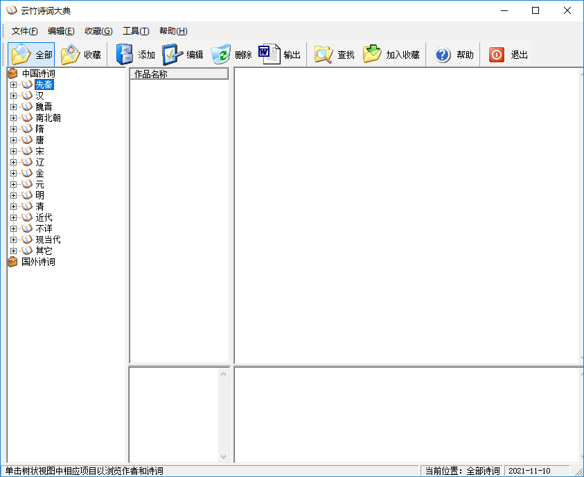Open 查找 search folder icon

point(324,55)
